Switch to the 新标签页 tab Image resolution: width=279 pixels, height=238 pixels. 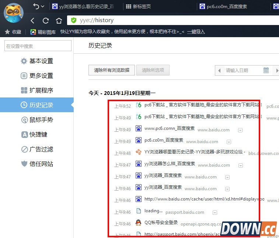138,7
